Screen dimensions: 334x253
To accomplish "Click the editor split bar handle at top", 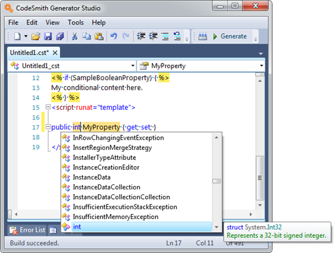I will click(x=260, y=75).
